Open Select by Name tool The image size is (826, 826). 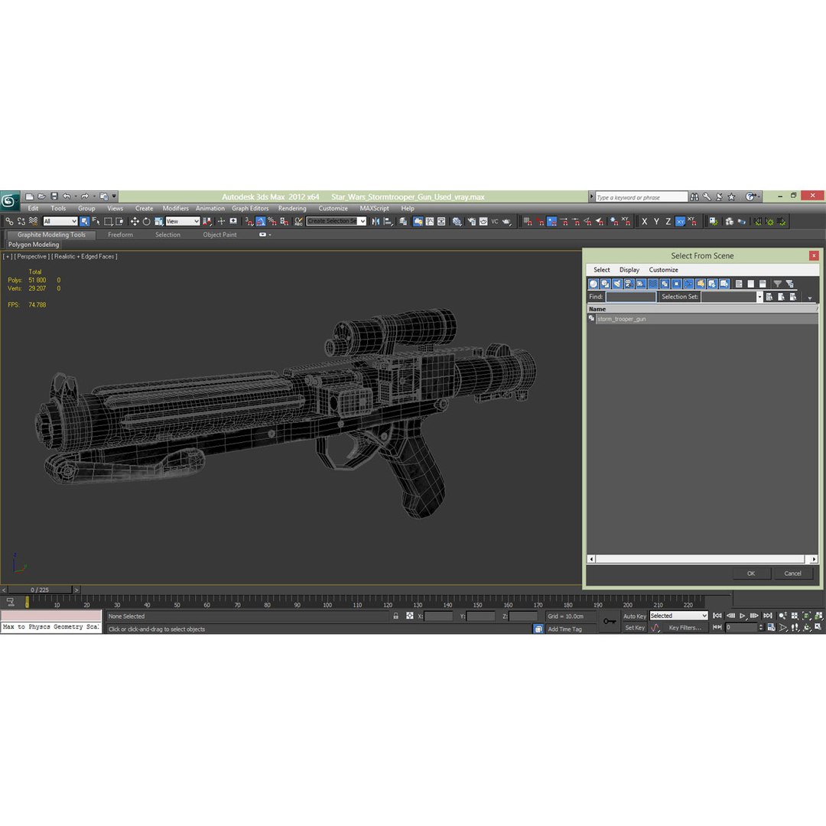point(96,221)
